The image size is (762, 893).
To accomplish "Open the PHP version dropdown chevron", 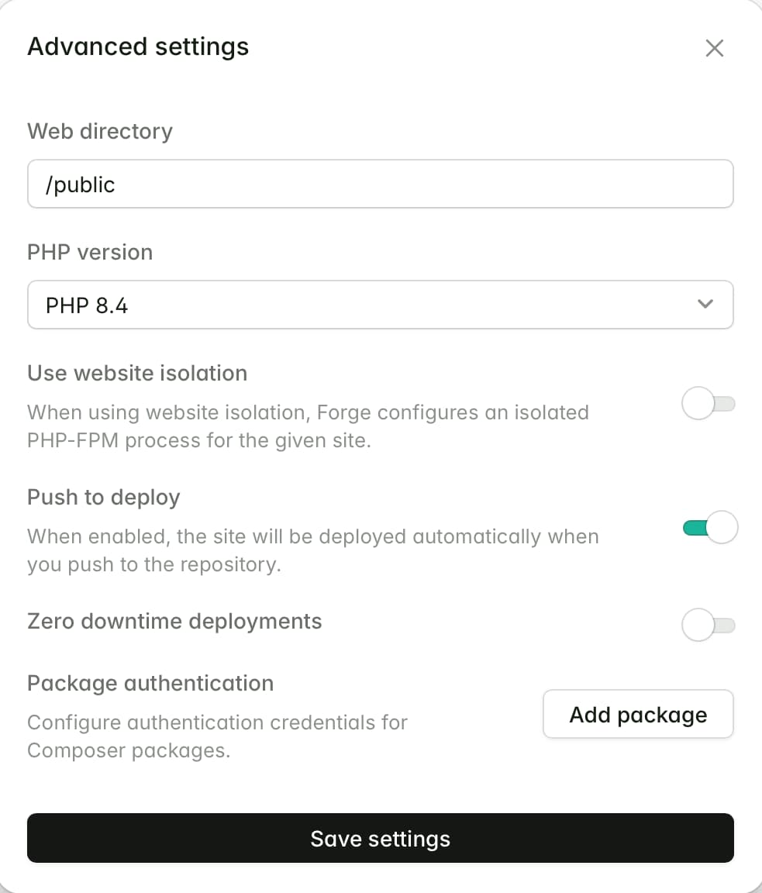I will tap(705, 305).
